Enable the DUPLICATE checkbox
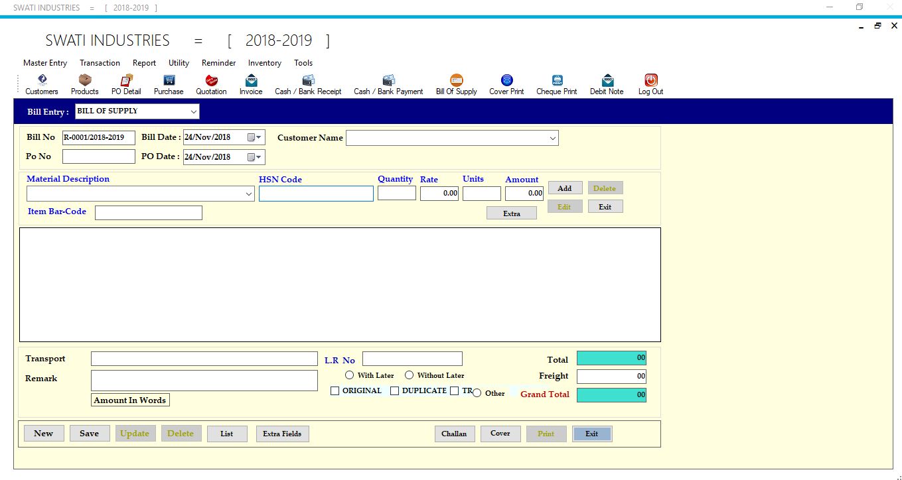Image resolution: width=902 pixels, height=480 pixels. pyautogui.click(x=395, y=391)
